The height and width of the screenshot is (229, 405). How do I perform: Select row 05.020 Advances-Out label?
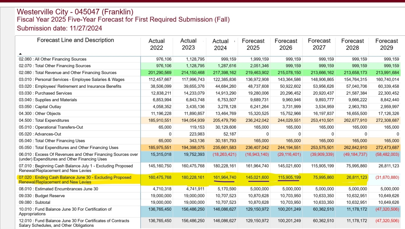[x=40, y=134]
